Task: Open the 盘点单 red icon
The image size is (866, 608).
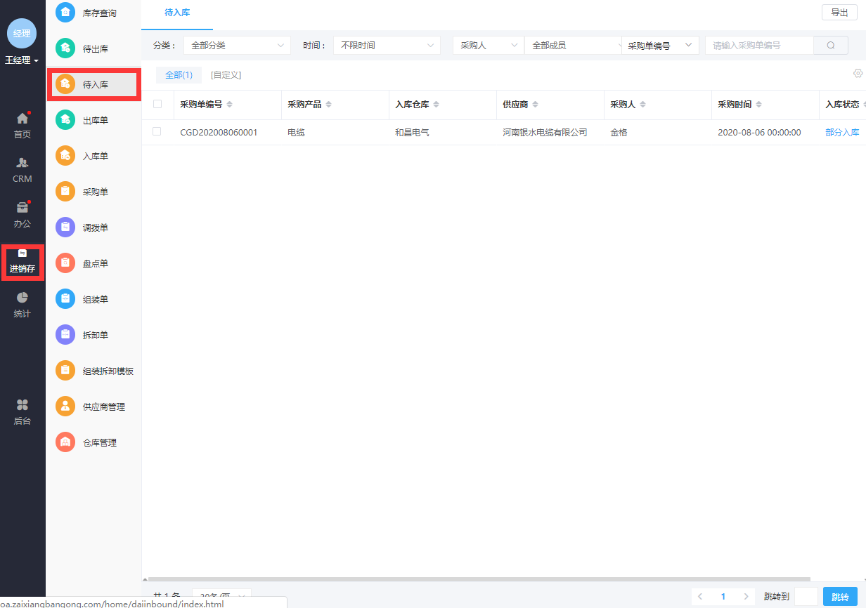Action: point(65,263)
